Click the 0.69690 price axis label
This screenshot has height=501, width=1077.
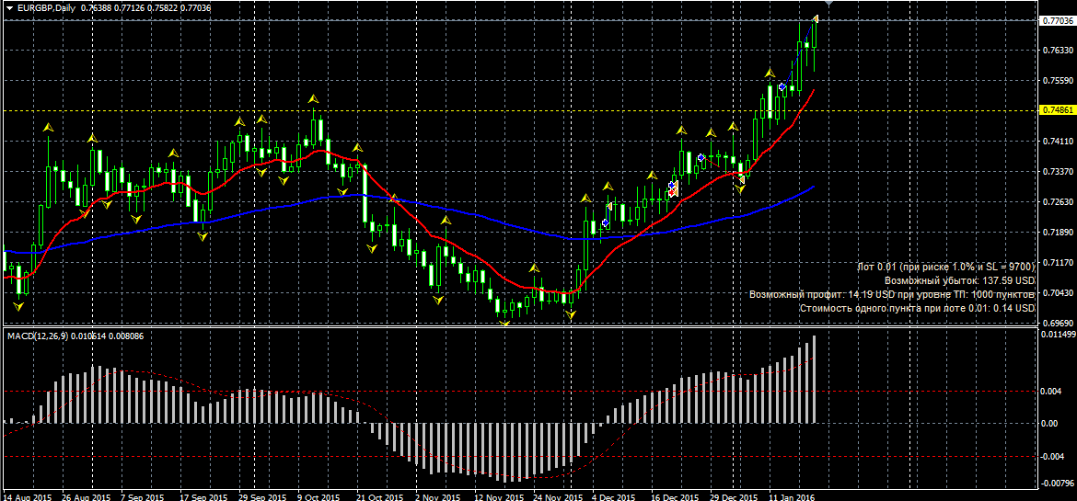1057,324
